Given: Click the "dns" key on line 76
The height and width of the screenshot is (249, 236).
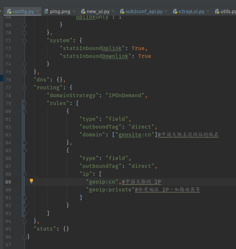Looking at the screenshot, I should pyautogui.click(x=42, y=80).
